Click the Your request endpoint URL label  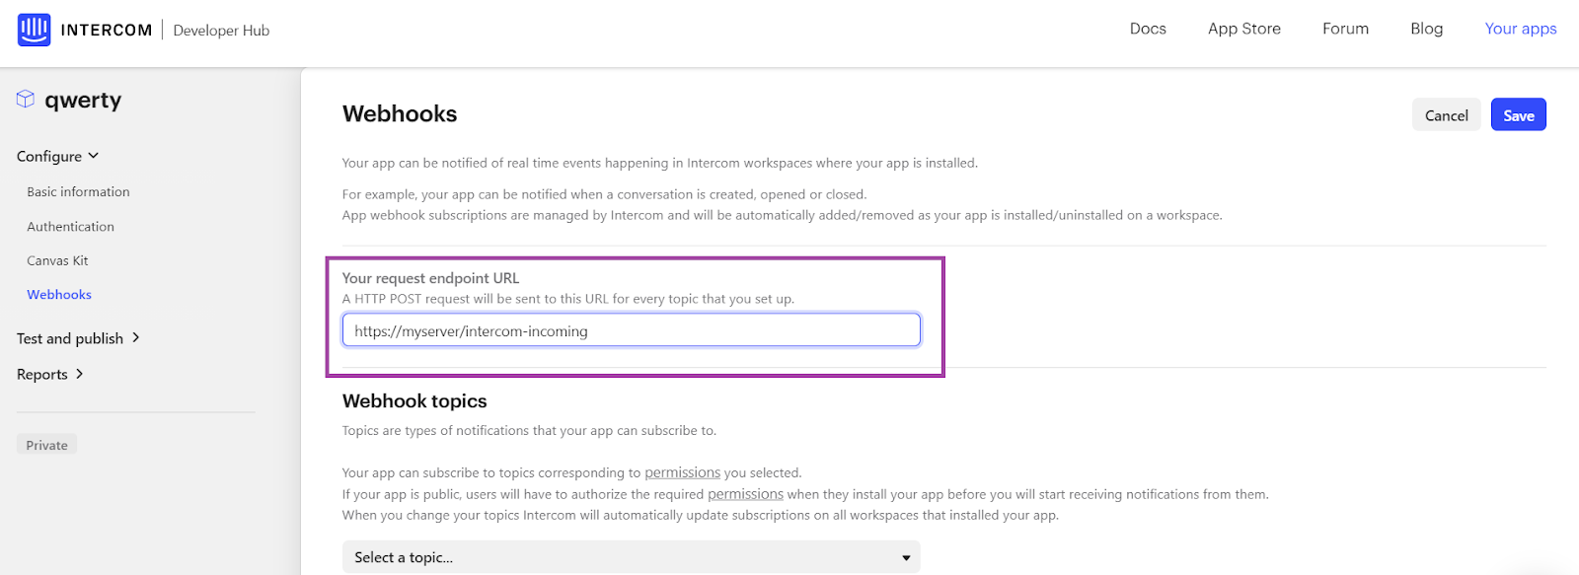(x=430, y=278)
